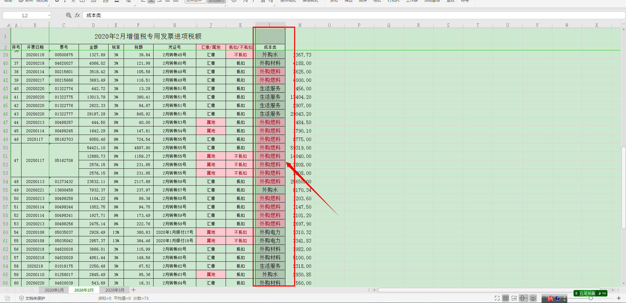This screenshot has height=303, width=626.
Task: Open reading mode dropdown arrow
Action: pos(527,298)
